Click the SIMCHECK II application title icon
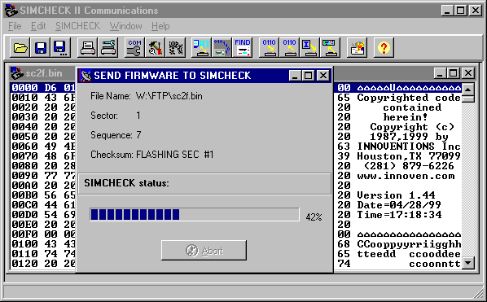Viewport: 487px width, 302px height. click(11, 11)
